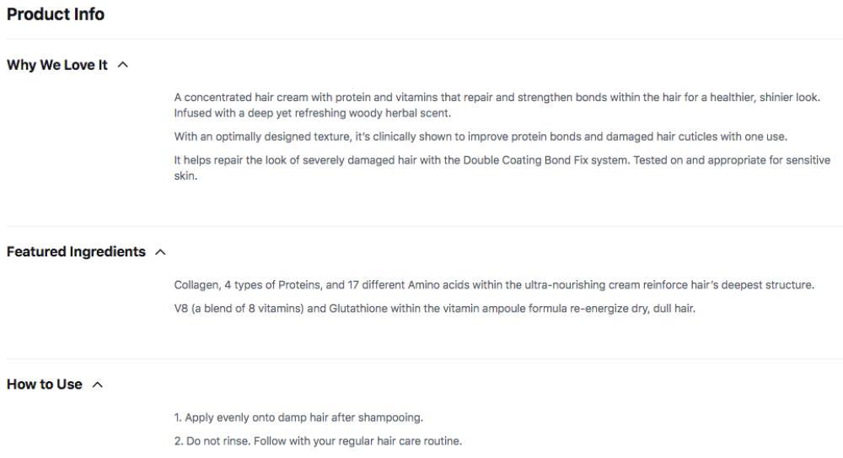Click step 1 'Apply evenly onto damp hair'
This screenshot has height=458, width=843.
coord(298,418)
